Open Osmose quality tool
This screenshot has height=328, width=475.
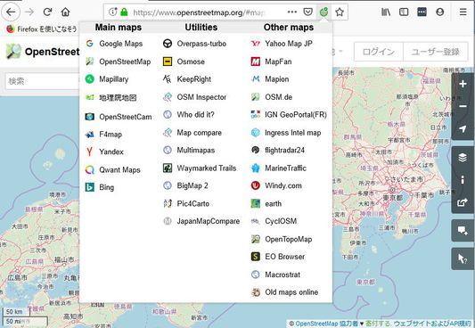click(x=184, y=61)
